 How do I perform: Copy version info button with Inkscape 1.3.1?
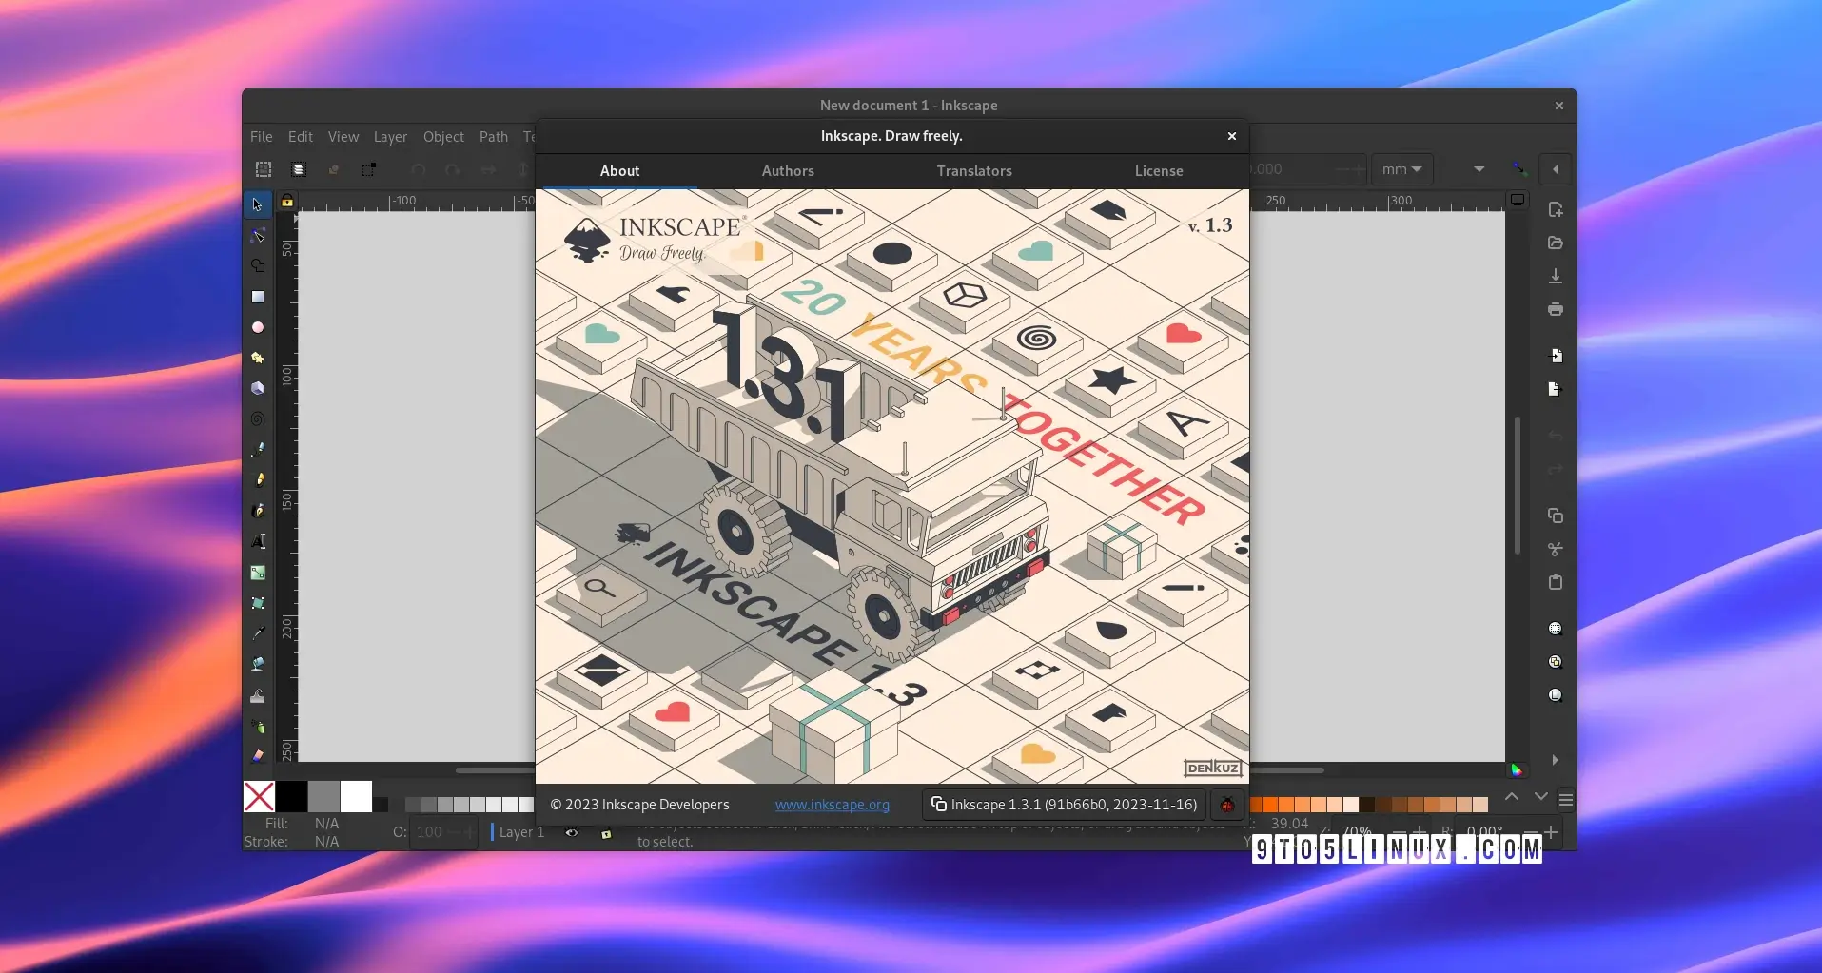(x=1064, y=805)
